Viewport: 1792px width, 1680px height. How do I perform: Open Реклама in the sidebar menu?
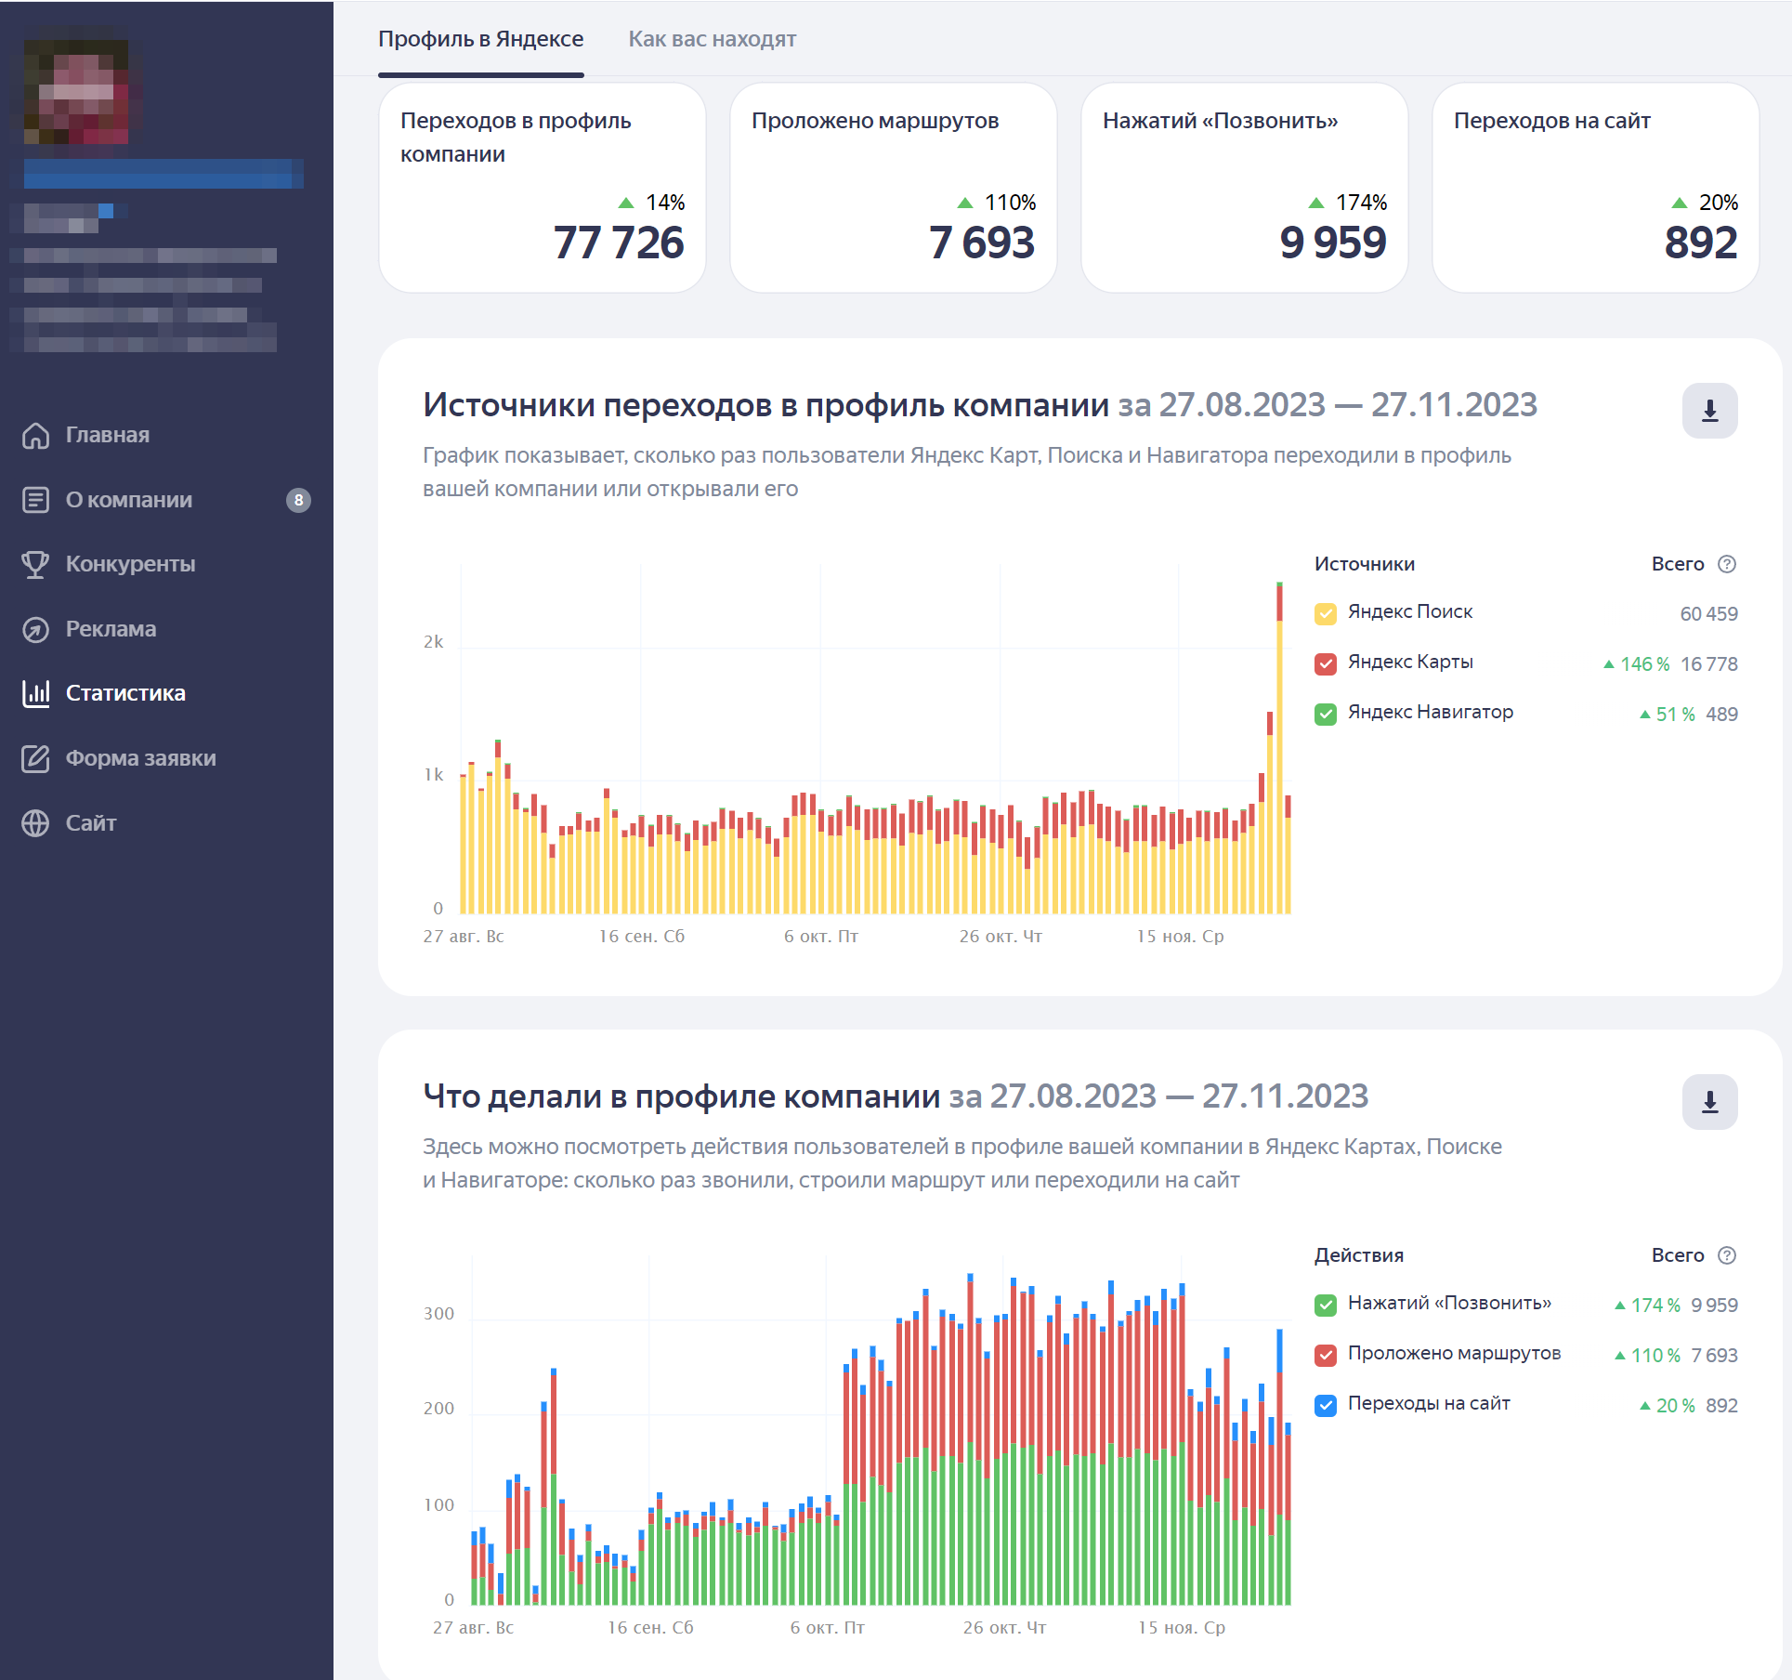111,629
